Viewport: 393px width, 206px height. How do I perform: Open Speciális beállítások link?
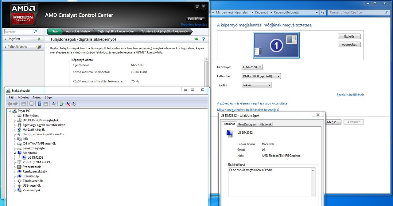click(x=350, y=95)
